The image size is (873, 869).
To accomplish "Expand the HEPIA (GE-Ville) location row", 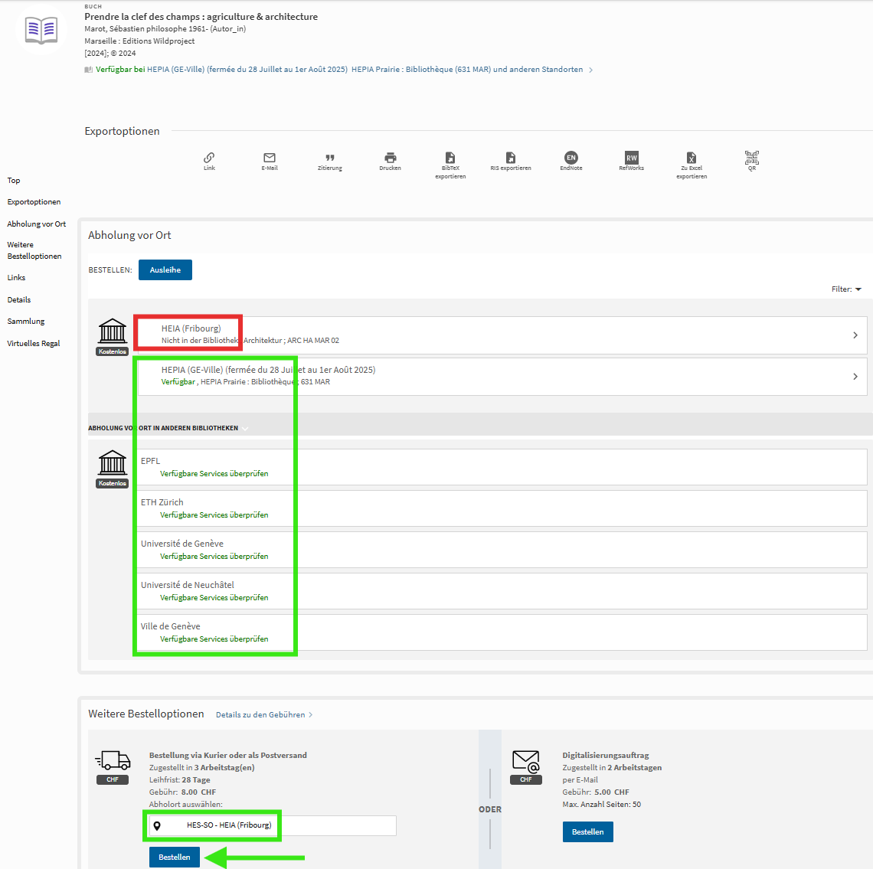I will coord(855,376).
